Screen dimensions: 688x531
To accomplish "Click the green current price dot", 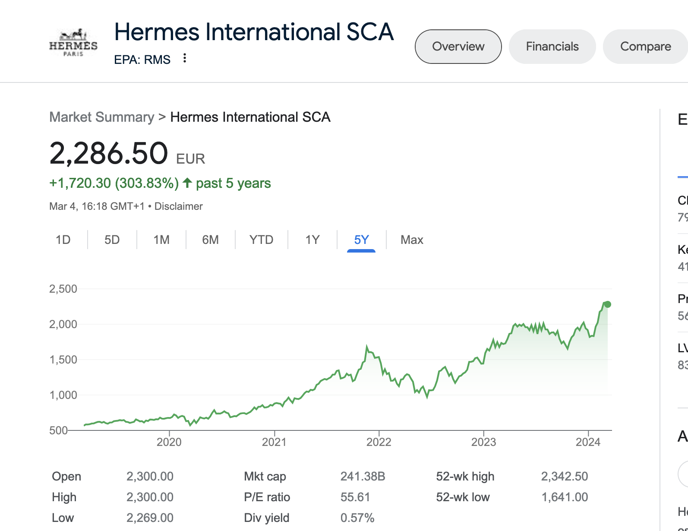I will coord(608,304).
